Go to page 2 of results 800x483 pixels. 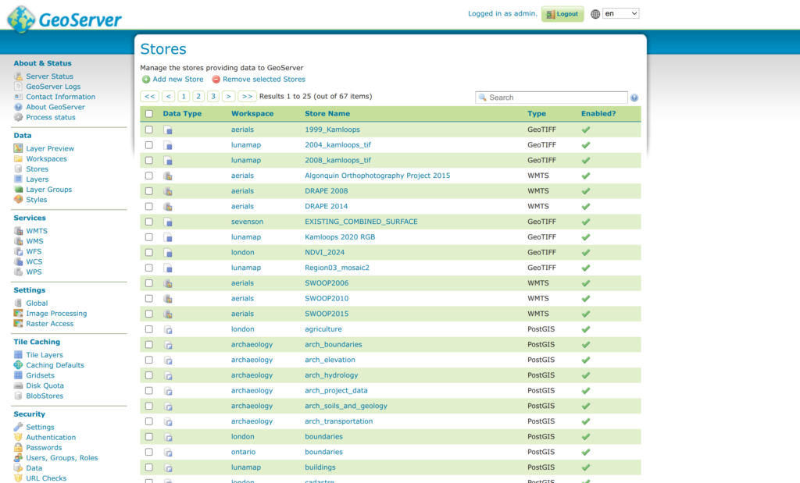pyautogui.click(x=198, y=97)
